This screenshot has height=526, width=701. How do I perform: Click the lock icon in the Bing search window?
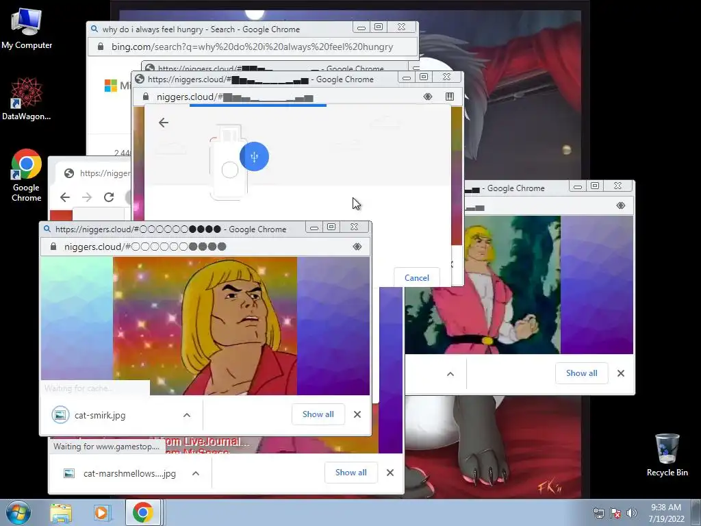tap(101, 47)
